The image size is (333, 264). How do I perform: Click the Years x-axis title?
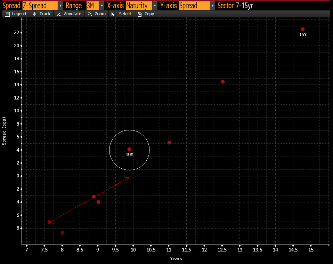(176, 259)
